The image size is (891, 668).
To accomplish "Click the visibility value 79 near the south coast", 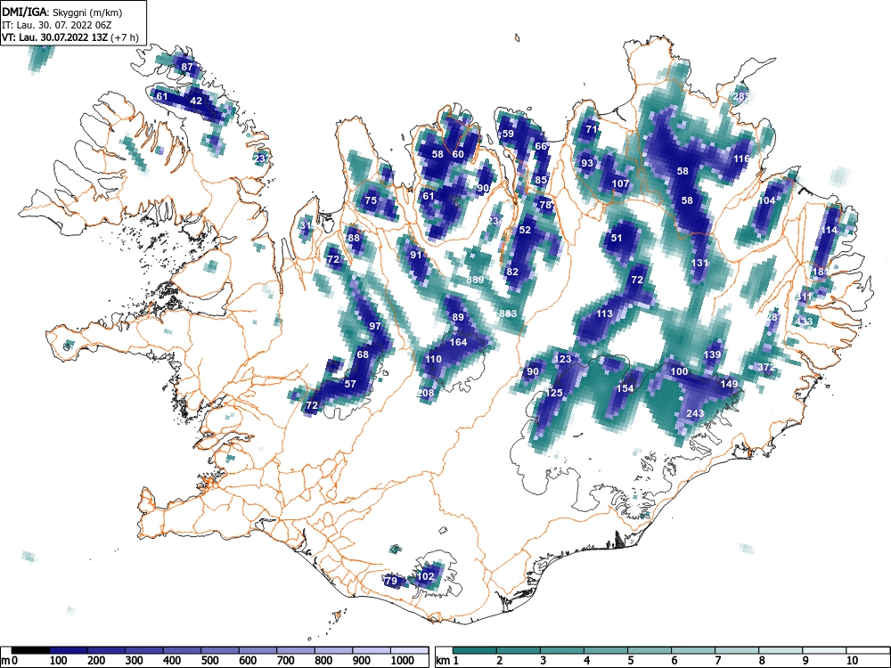I will click(391, 581).
